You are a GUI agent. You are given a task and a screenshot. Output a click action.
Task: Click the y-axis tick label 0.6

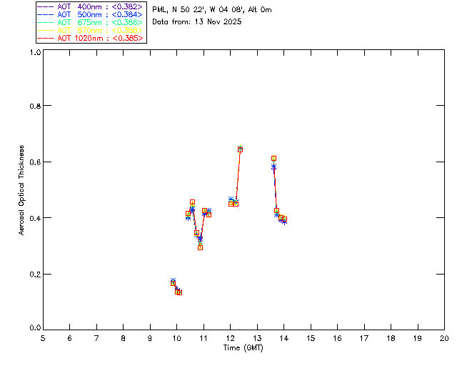coord(35,162)
